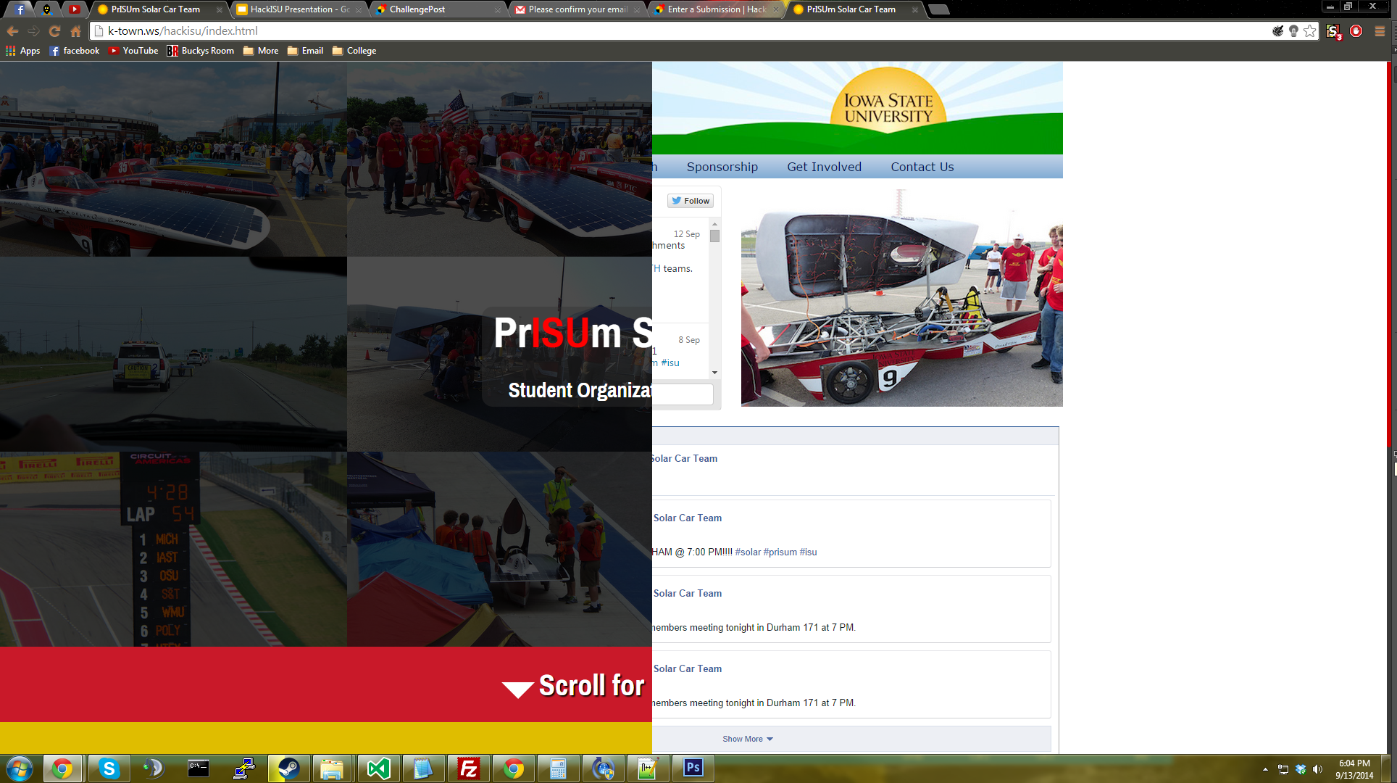Open the Apps bookmark shortcut
The image size is (1397, 783).
point(22,51)
